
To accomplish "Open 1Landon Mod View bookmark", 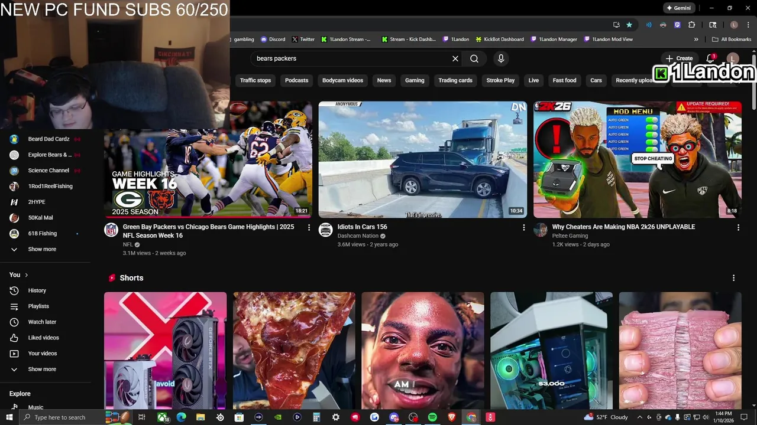I will click(608, 40).
